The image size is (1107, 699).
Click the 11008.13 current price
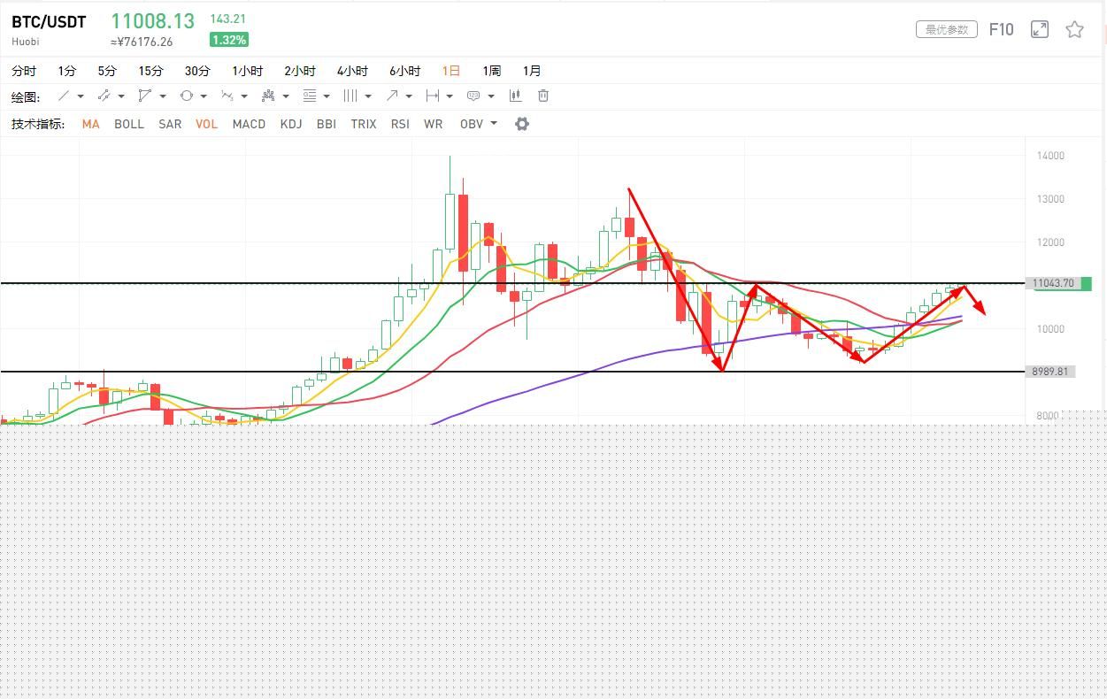point(152,21)
